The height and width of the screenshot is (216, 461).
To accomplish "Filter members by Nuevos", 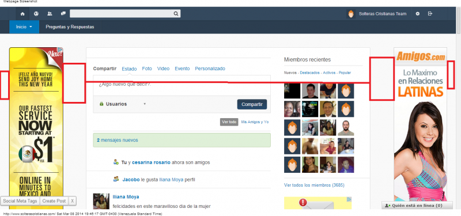I will [290, 73].
